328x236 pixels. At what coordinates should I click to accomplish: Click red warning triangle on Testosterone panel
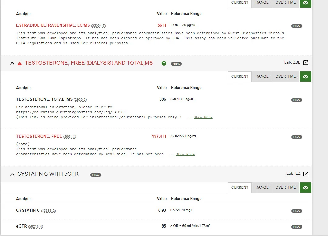coord(20,63)
